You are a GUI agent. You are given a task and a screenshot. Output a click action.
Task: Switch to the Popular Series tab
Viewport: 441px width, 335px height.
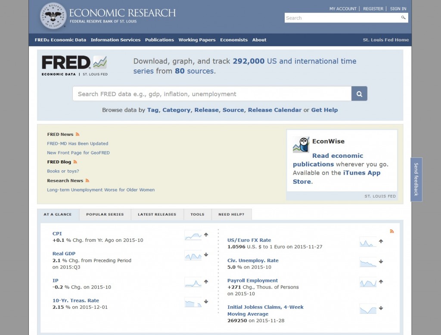coord(105,215)
